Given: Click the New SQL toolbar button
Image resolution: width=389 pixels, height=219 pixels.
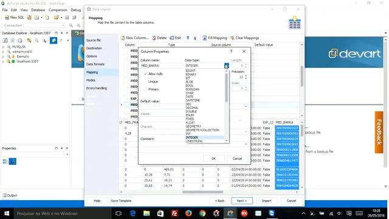Looking at the screenshot, I should 15,18.
